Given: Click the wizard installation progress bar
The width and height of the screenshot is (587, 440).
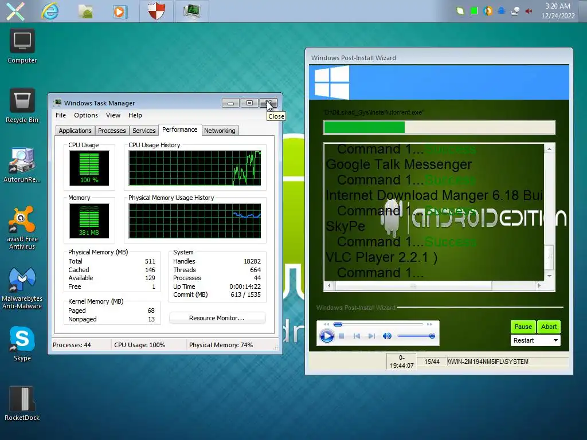Looking at the screenshot, I should pyautogui.click(x=439, y=127).
